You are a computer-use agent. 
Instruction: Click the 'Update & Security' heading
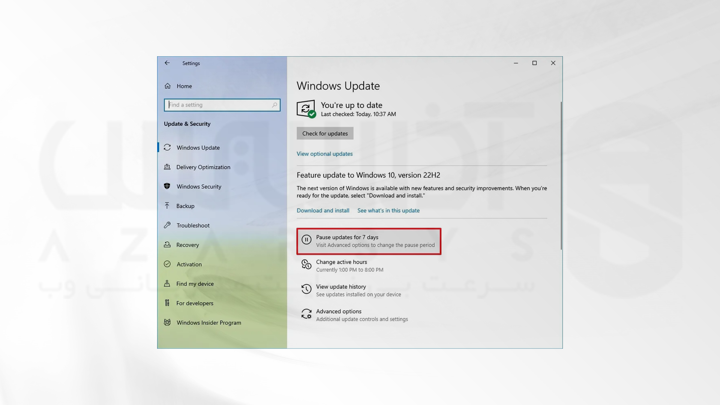[x=187, y=124]
